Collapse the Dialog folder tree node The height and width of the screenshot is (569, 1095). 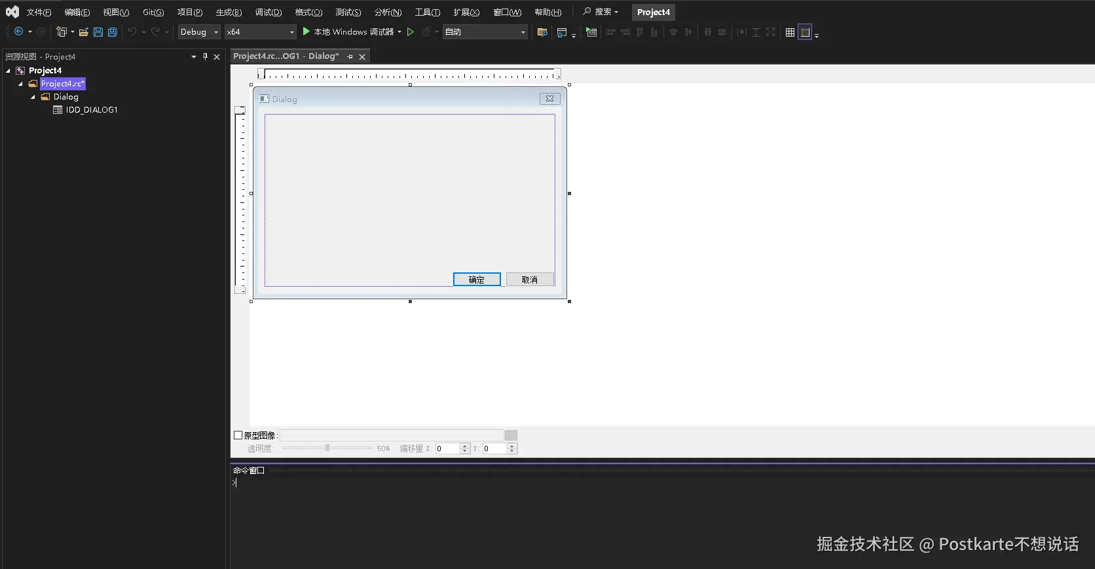(33, 97)
